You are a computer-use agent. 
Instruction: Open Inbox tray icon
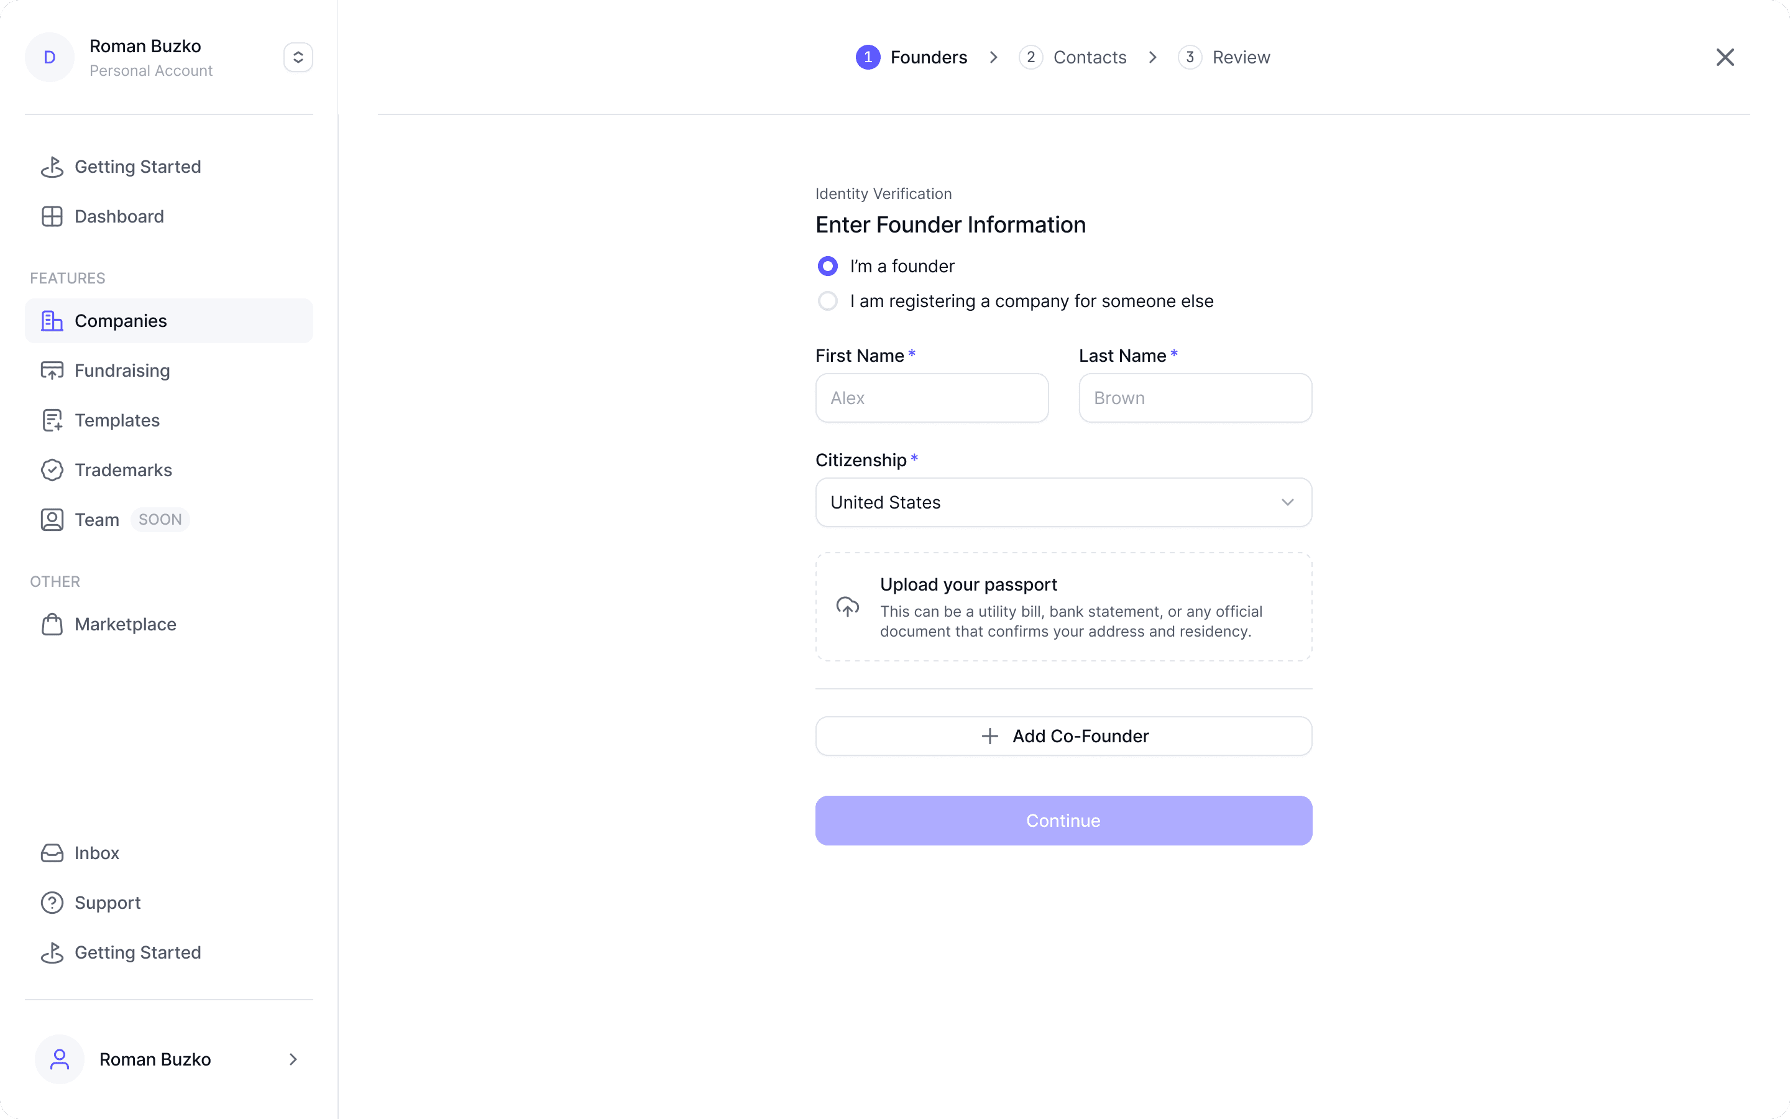(52, 852)
